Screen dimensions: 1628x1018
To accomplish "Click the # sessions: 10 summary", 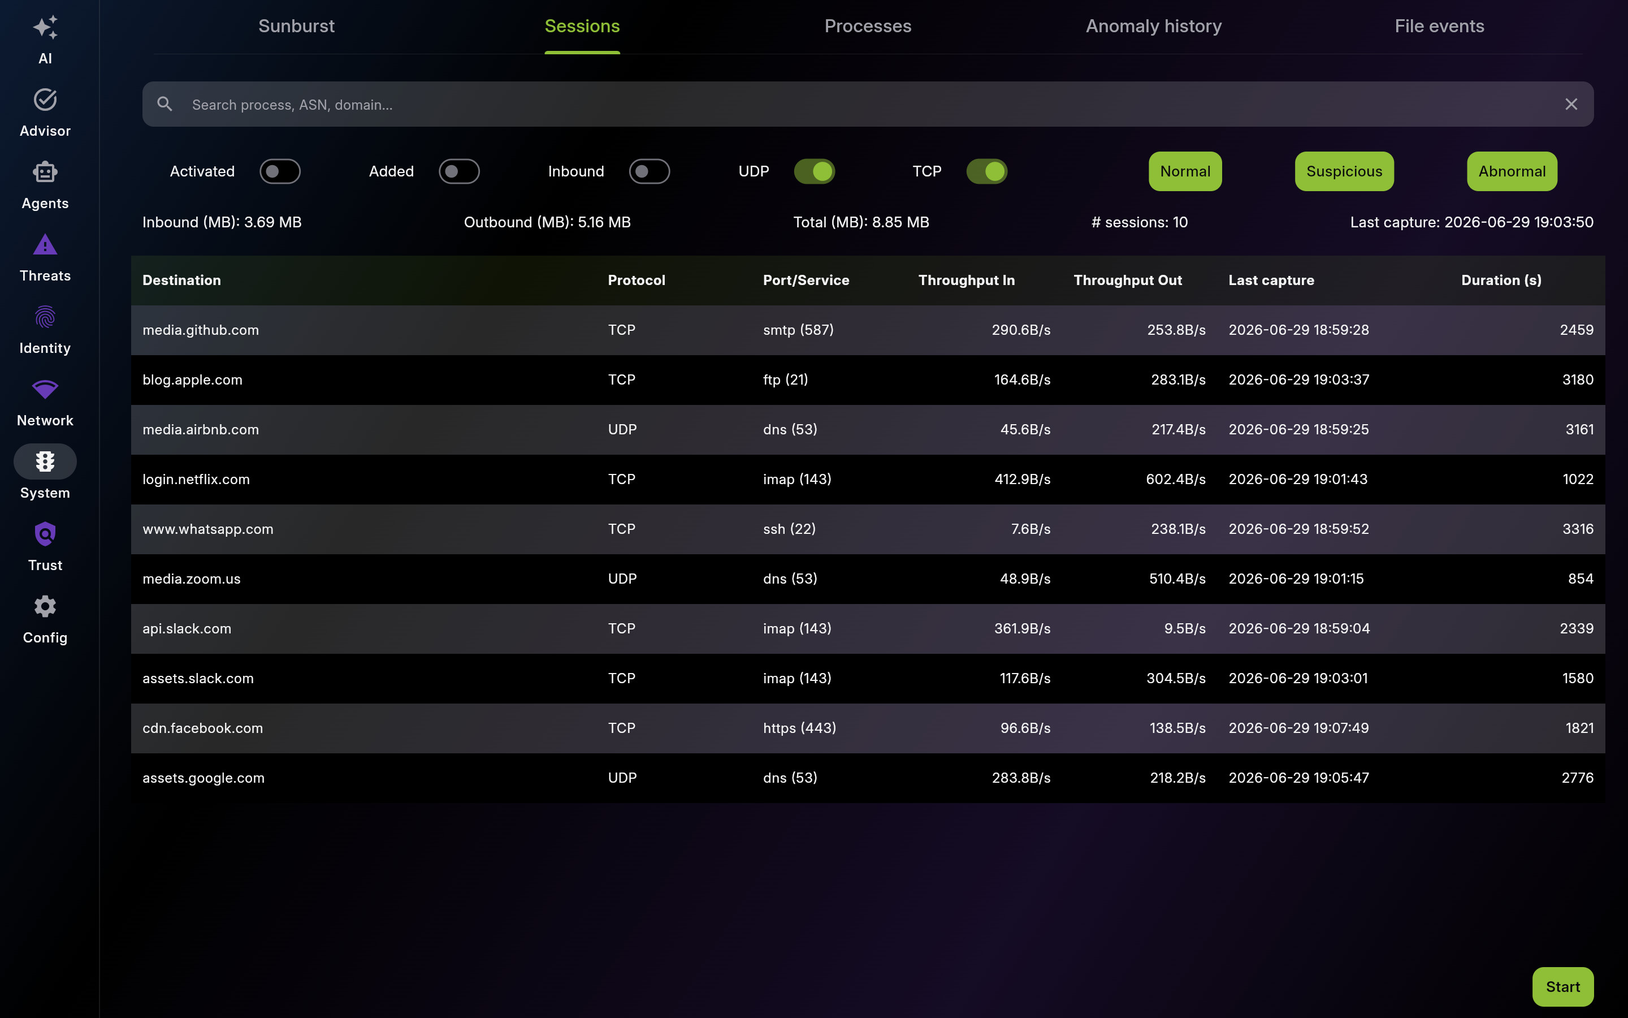I will [x=1139, y=222].
